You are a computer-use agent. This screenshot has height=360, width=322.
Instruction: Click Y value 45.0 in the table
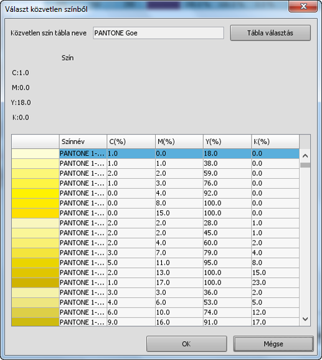[227, 233]
